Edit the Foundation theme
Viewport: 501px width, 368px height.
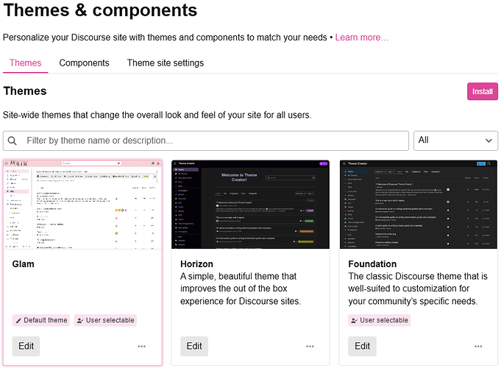(363, 346)
